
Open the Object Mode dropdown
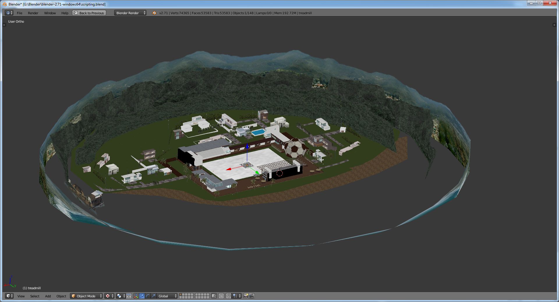point(86,296)
